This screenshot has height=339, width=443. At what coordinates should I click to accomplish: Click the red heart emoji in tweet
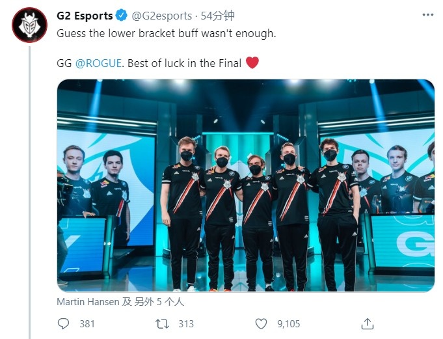coord(252,62)
